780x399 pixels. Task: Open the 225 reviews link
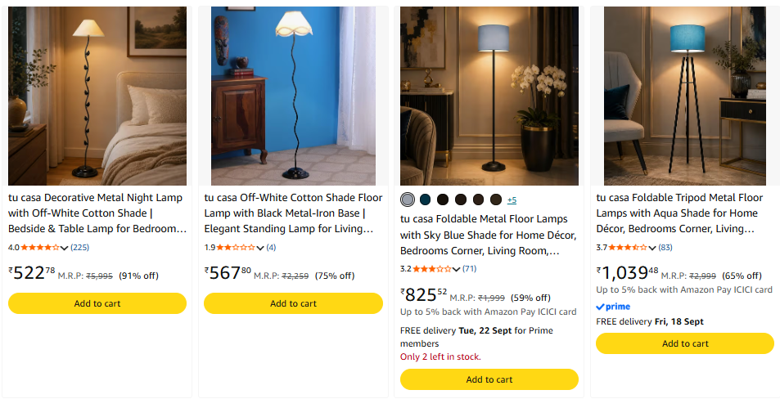click(x=80, y=248)
